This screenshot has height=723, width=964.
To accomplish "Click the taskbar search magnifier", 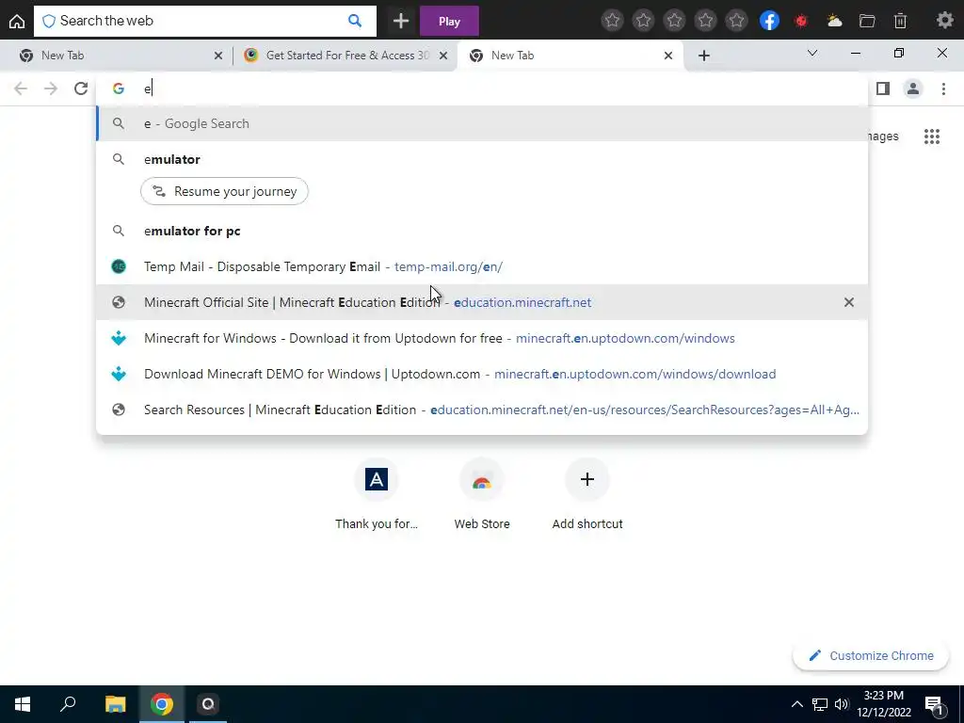I will 68,704.
